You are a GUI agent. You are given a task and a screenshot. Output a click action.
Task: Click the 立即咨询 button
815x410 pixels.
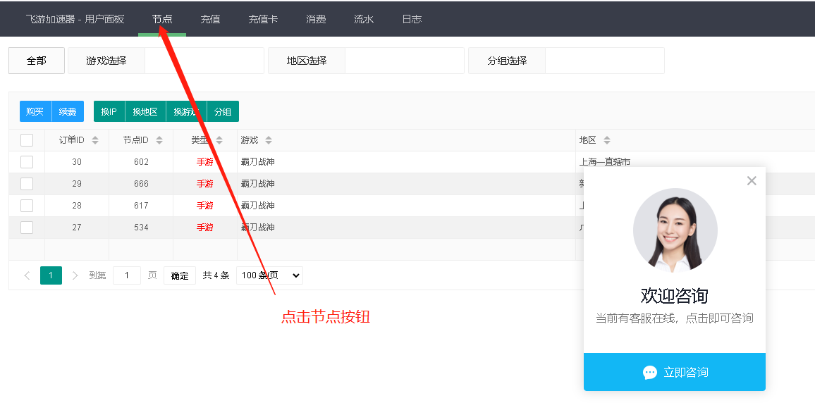coord(675,372)
